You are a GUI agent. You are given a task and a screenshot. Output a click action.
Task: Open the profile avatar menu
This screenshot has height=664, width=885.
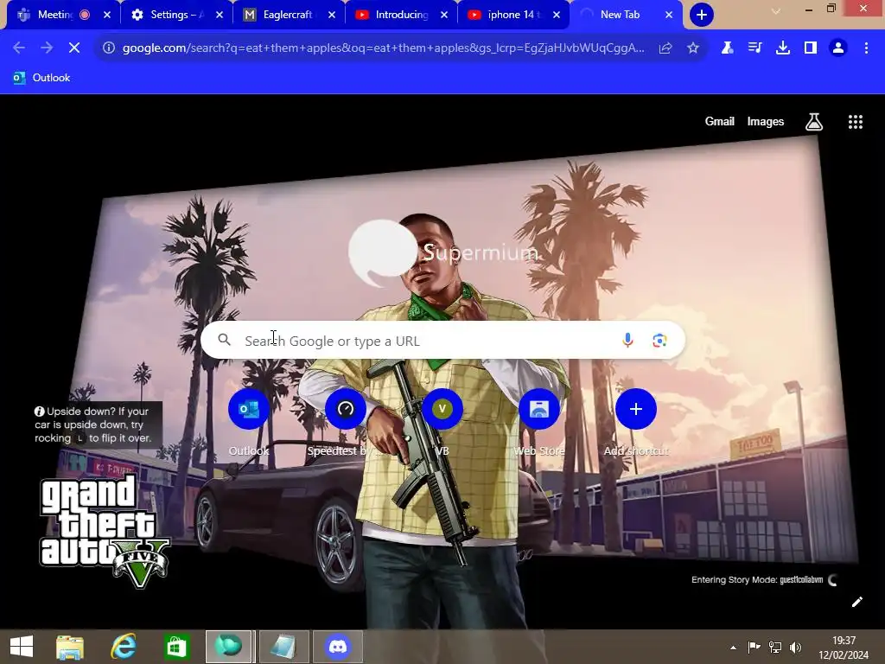coord(838,48)
